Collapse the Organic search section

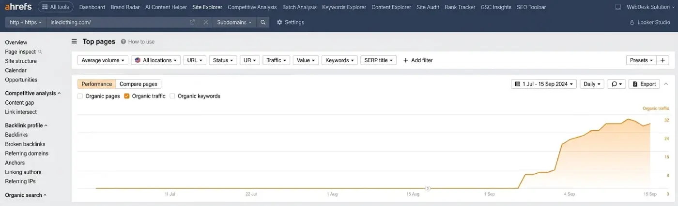point(26,195)
